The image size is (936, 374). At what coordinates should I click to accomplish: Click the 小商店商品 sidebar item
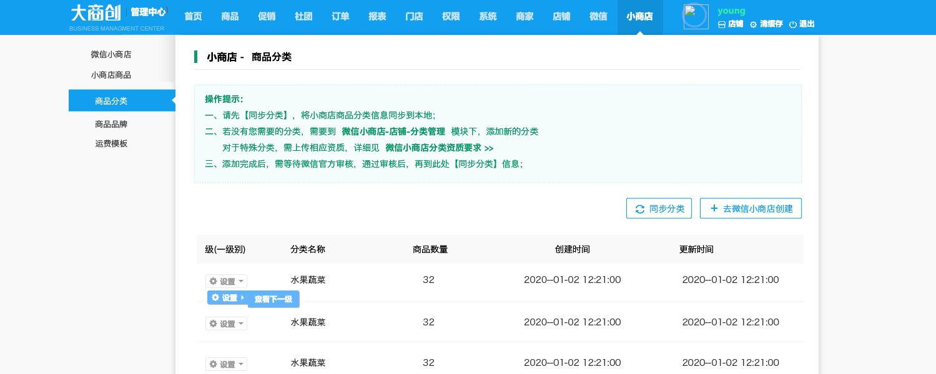pos(111,75)
